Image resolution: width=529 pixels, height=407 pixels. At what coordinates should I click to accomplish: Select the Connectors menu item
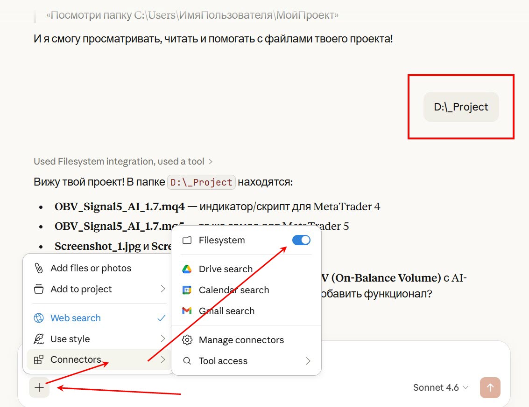click(76, 359)
